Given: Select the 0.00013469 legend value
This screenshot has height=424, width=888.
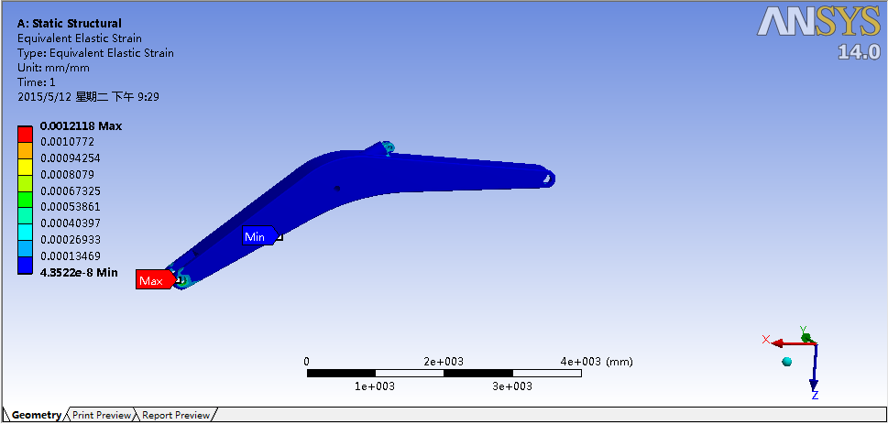Looking at the screenshot, I should [70, 255].
